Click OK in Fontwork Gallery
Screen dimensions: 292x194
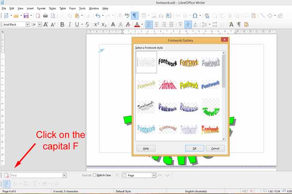[195, 149]
